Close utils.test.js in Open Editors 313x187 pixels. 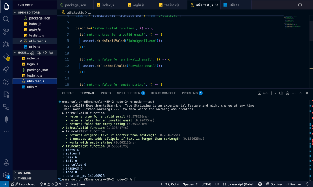[21, 41]
